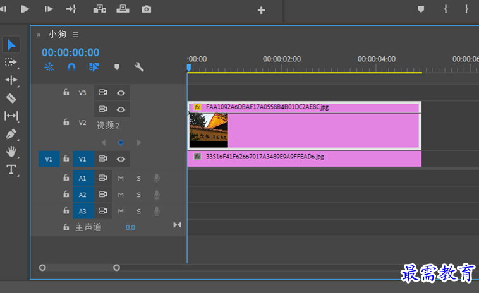Viewport: 479px width, 293px height.
Task: Select clip 33516F41F62667017A3489E9A9FFEAD6.jpg
Action: pyautogui.click(x=304, y=158)
